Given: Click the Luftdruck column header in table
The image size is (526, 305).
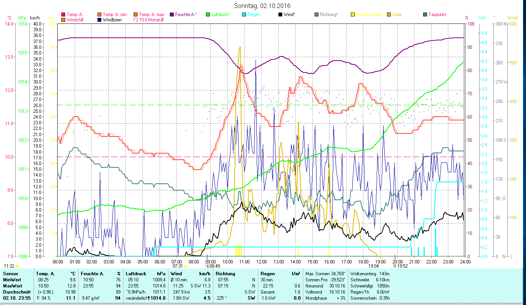Looking at the screenshot, I should [136, 273].
